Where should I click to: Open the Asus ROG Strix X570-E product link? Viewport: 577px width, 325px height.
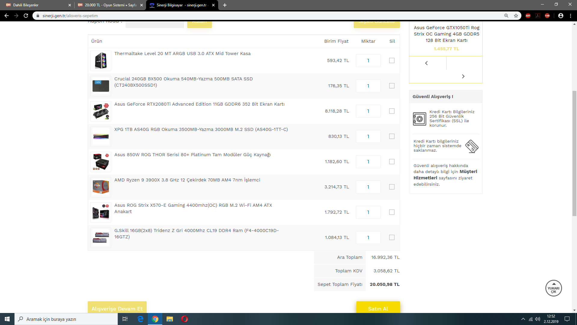193,205
